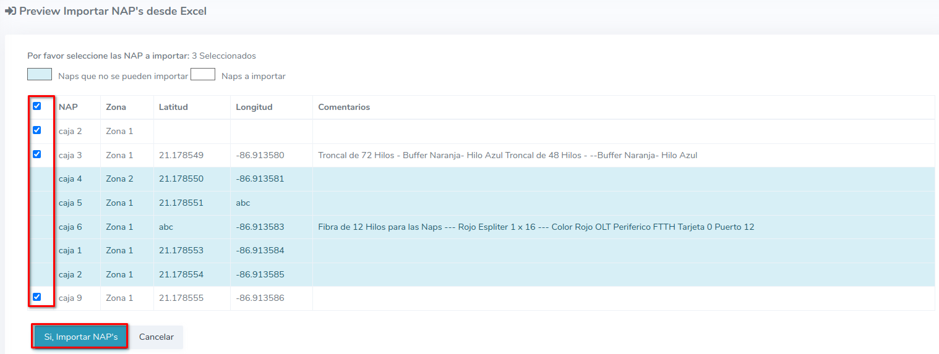
Task: Click the caja 4 name cell
Action: (71, 179)
